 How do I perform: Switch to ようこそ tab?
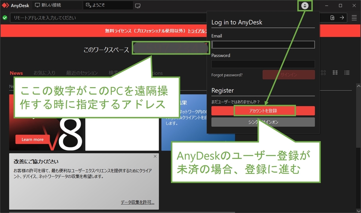(108, 5)
